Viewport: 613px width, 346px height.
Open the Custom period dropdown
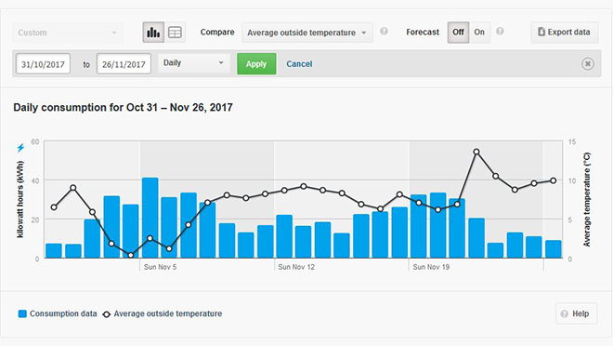(x=68, y=33)
